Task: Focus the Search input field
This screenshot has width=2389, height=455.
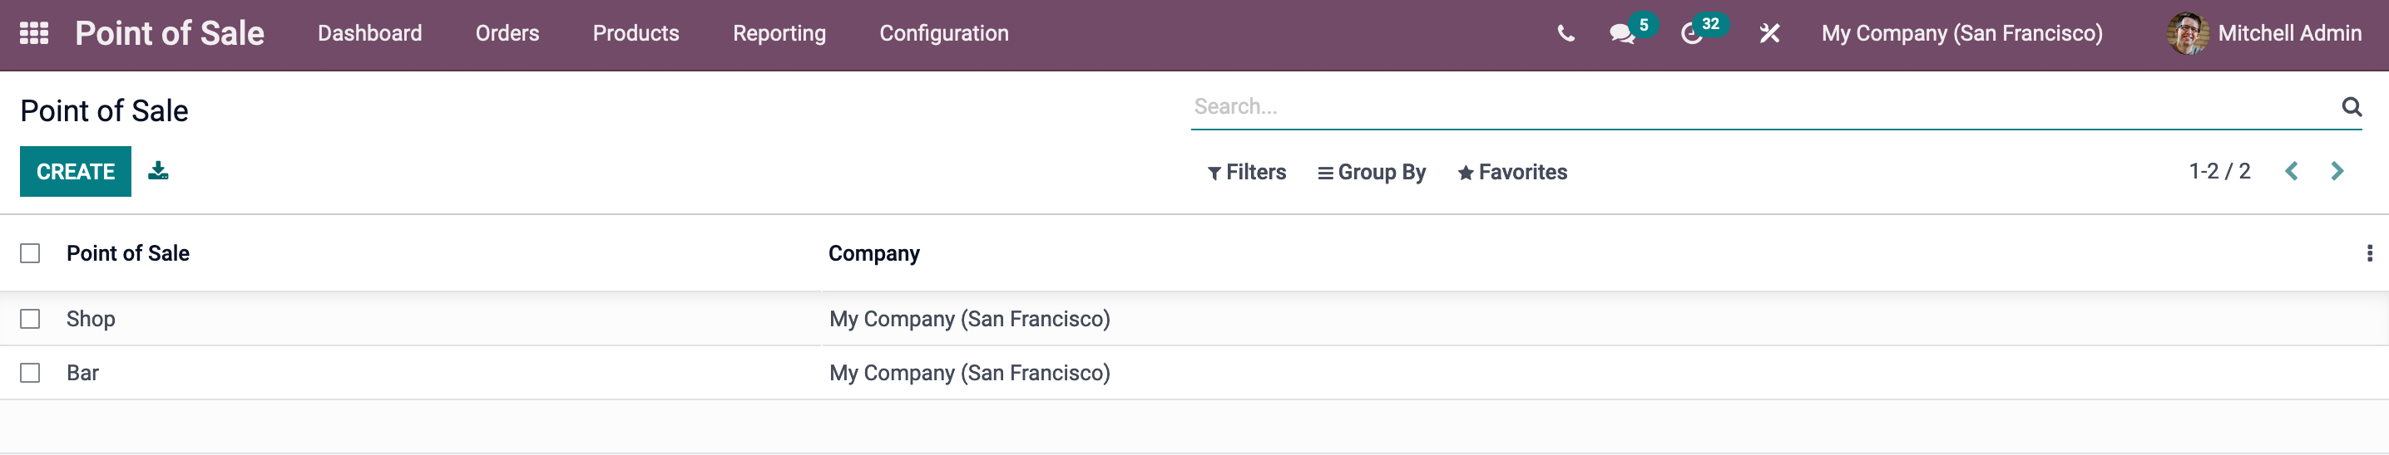Action: click(1762, 106)
